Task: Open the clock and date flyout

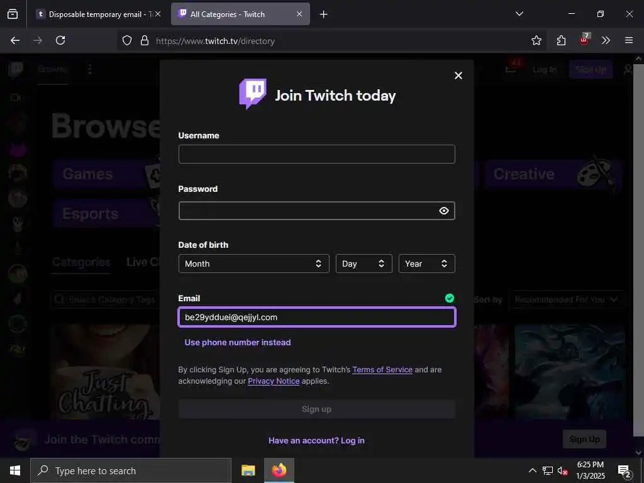Action: (590, 470)
